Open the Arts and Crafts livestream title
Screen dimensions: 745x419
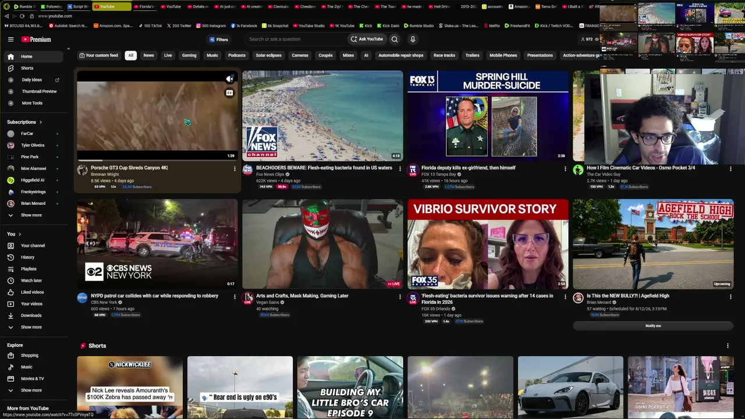pos(302,296)
